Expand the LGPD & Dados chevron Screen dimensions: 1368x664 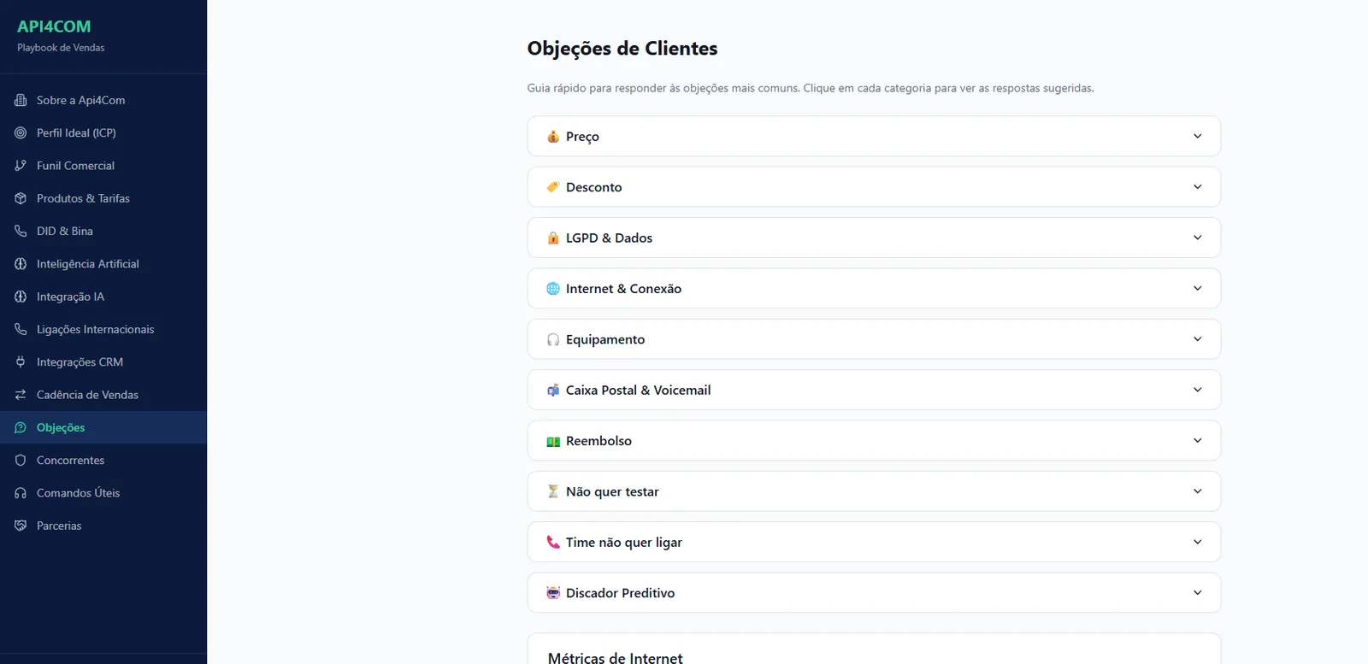(x=1197, y=238)
